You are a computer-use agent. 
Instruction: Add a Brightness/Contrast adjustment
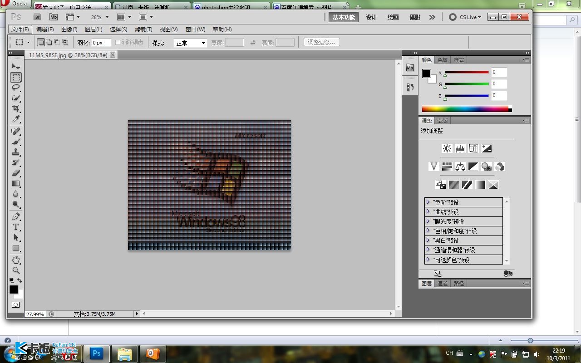[447, 148]
